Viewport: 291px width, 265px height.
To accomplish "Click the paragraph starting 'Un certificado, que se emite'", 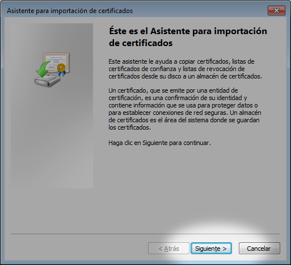I will click(185, 109).
